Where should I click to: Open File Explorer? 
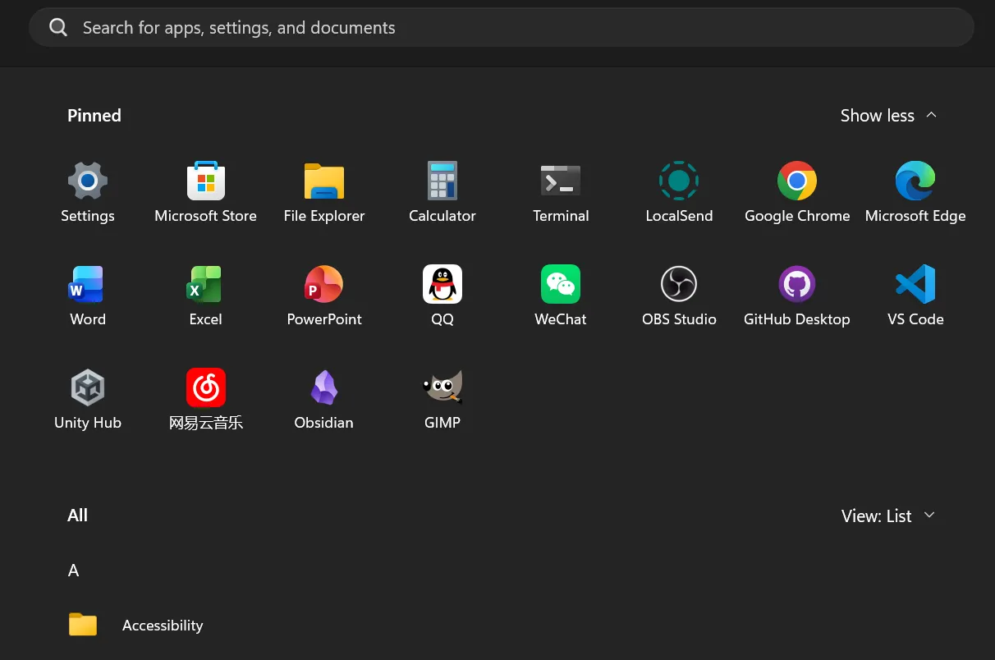pos(324,192)
